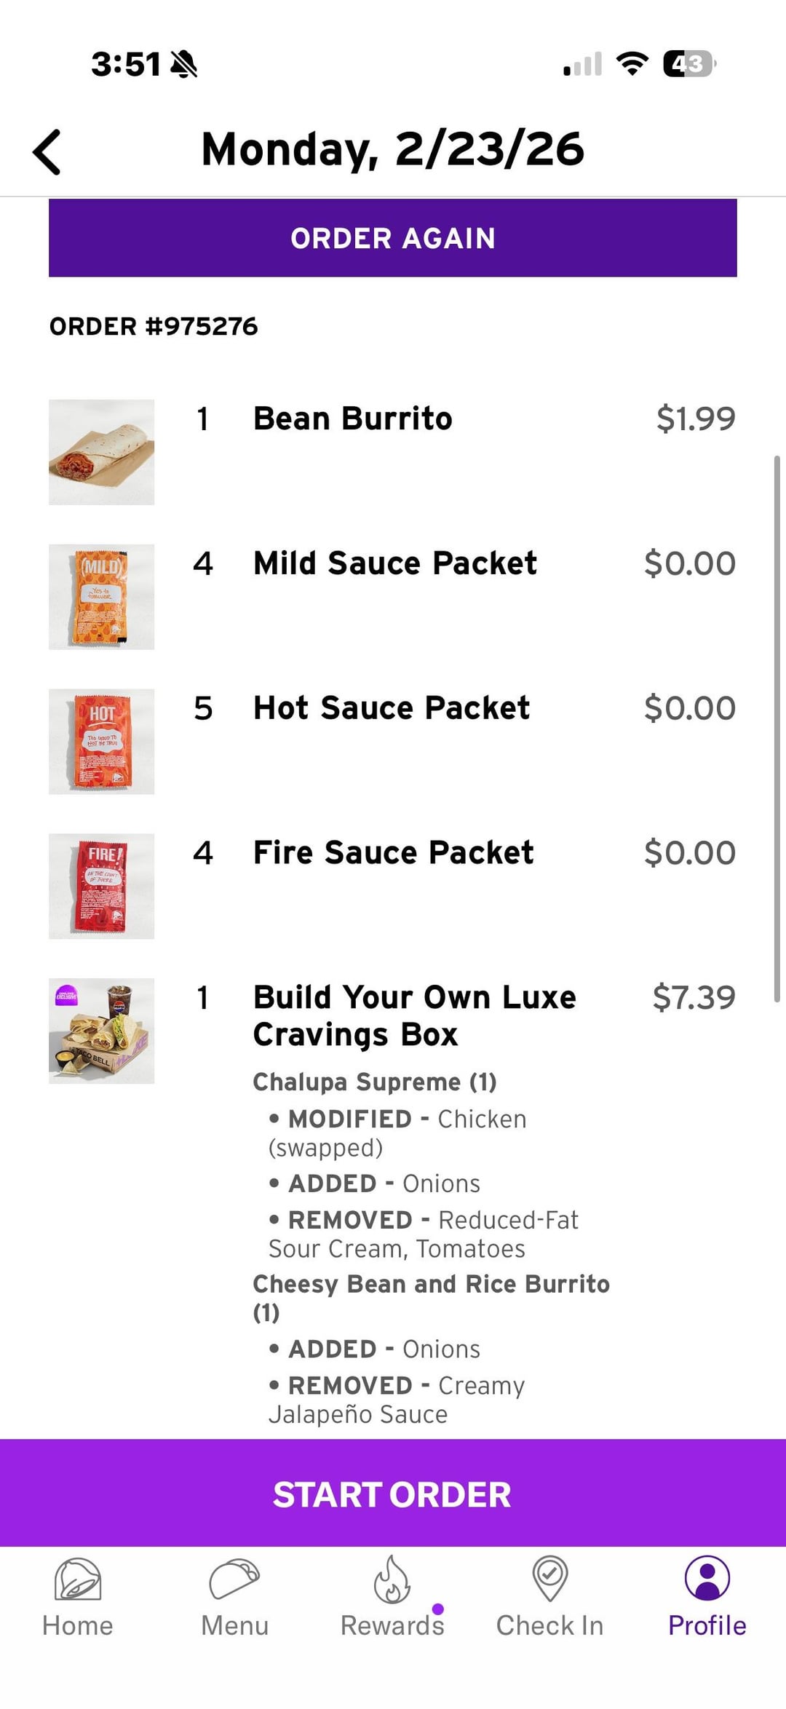Tap the Bean Burrito item name

click(353, 419)
